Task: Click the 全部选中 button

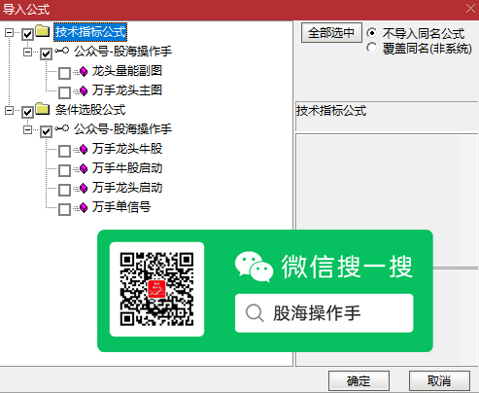Action: click(331, 32)
